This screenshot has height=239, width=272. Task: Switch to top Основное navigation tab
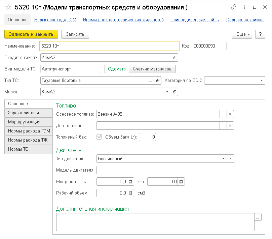pos(17,20)
